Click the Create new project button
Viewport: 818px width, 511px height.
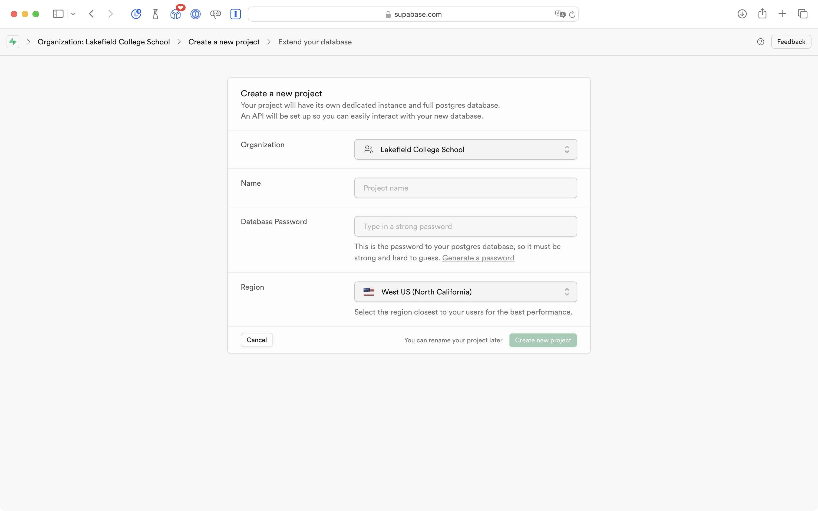pyautogui.click(x=543, y=340)
